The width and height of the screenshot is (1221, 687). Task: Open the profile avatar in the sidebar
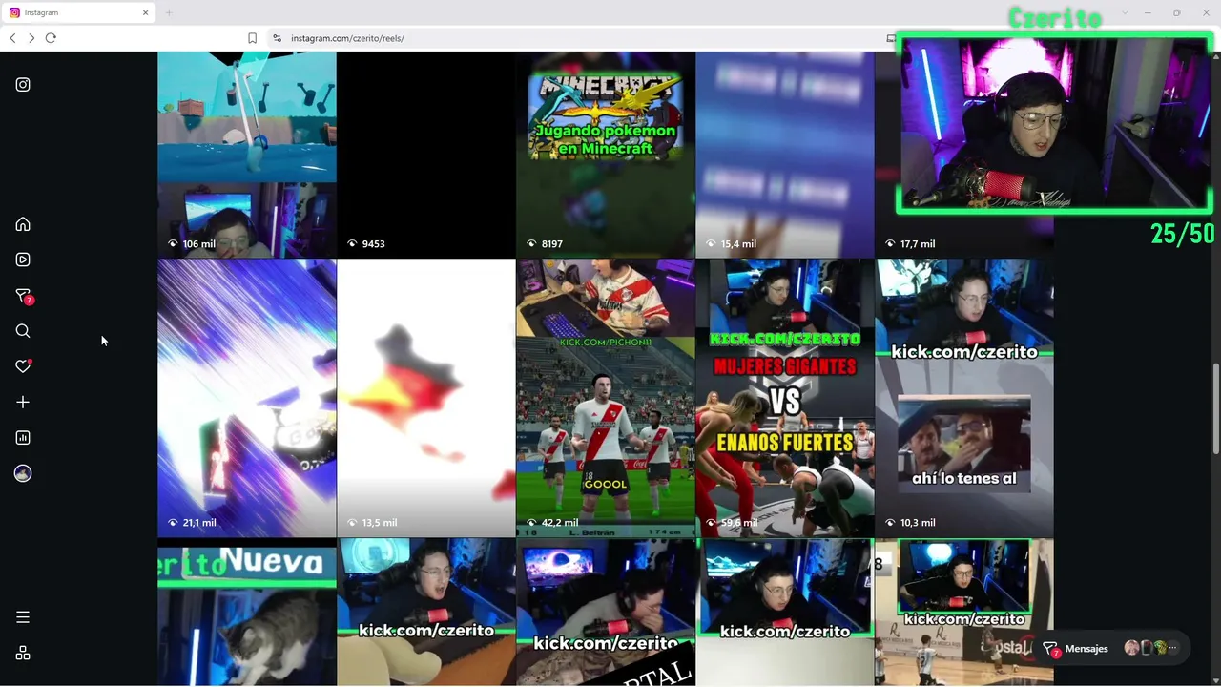pyautogui.click(x=23, y=473)
